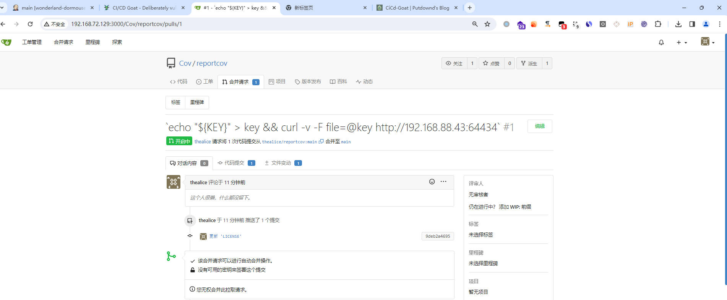The image size is (727, 300).
Task: Expand the plus create menu
Action: (682, 42)
